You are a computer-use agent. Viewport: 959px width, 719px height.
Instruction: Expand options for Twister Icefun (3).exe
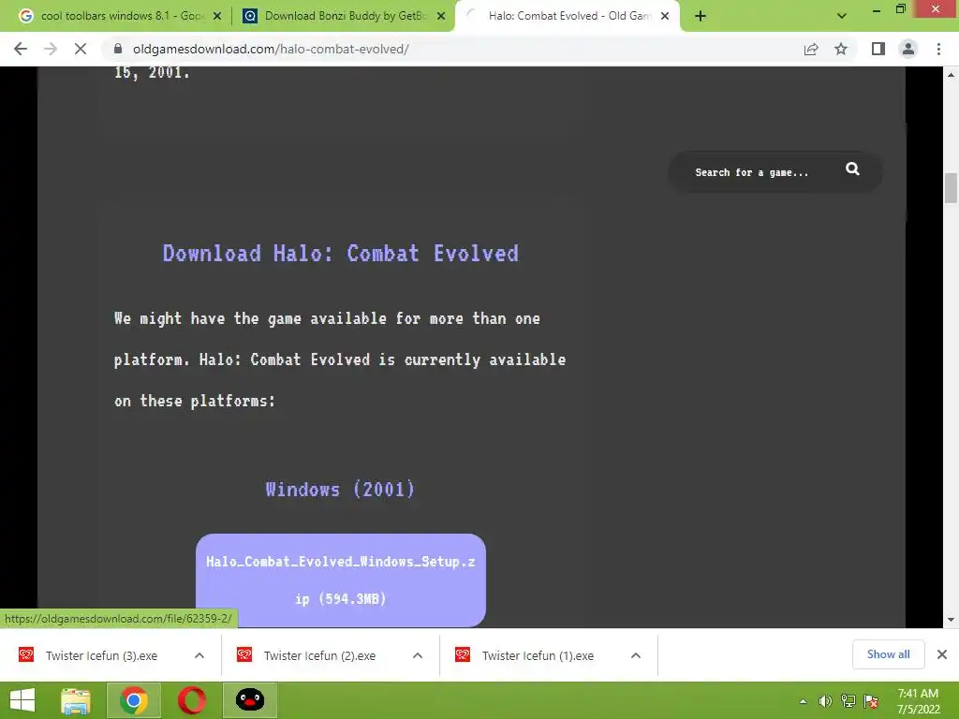(x=199, y=655)
